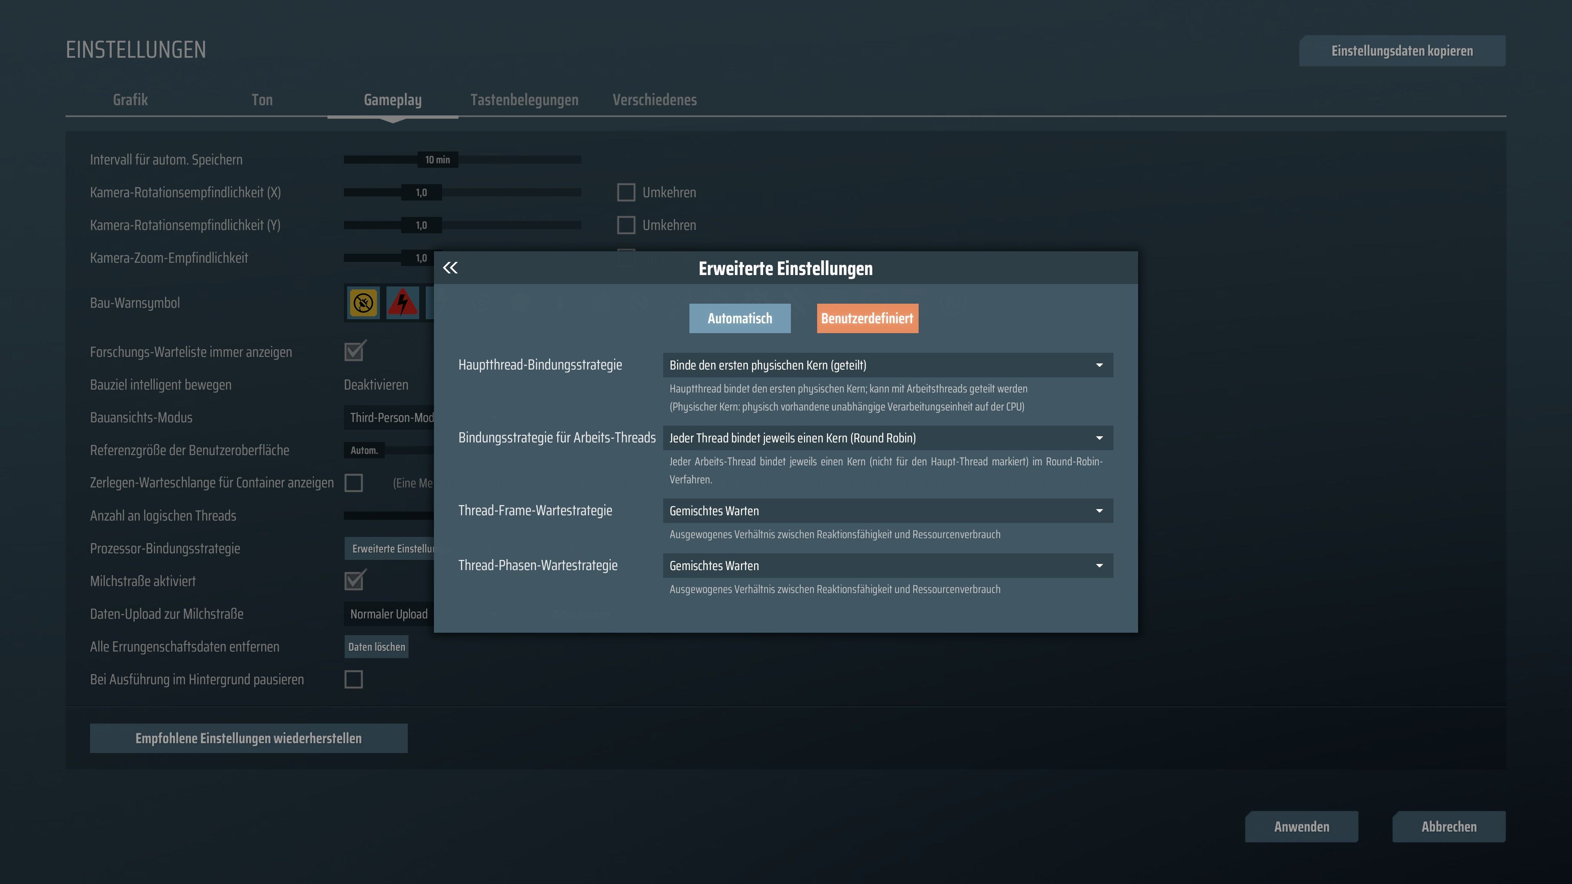This screenshot has width=1572, height=884.
Task: Open Thread-Phasen-Wartestrategie dropdown
Action: pos(887,566)
